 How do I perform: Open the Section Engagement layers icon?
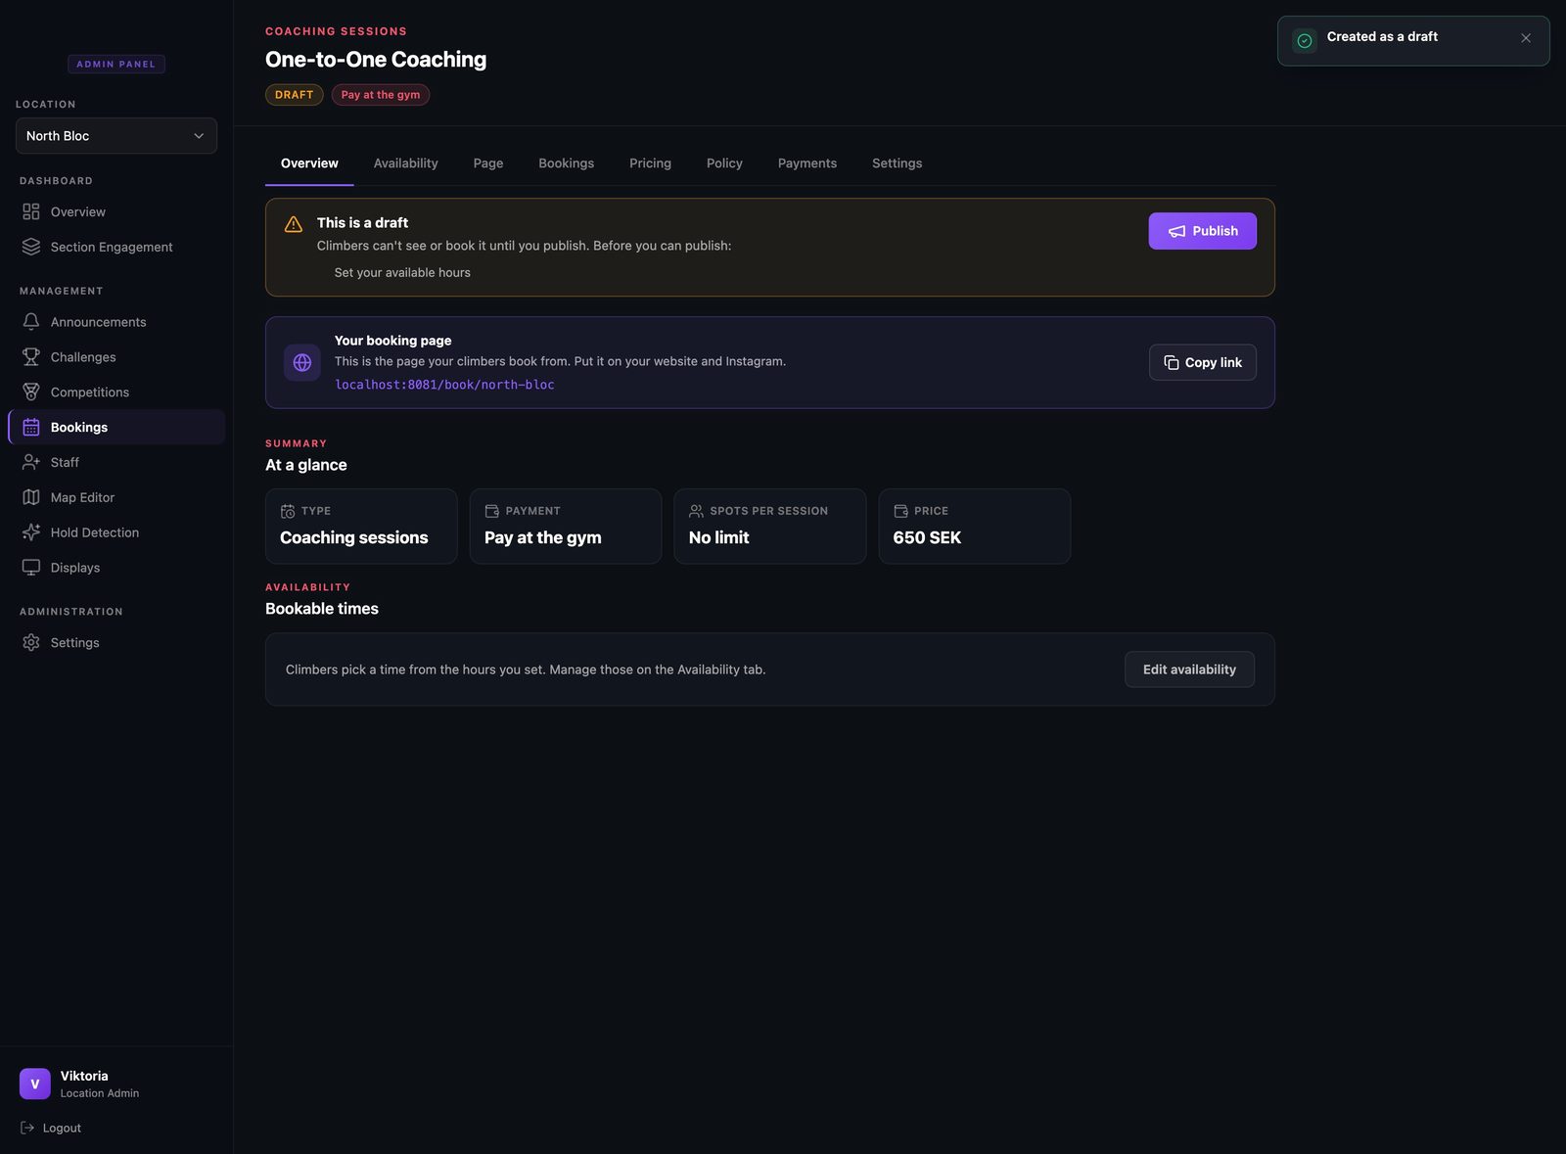31,247
